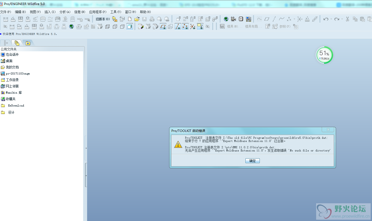The image size is (372, 221).
Task: Switch to the folder browser navigator tab
Action: click(x=17, y=43)
